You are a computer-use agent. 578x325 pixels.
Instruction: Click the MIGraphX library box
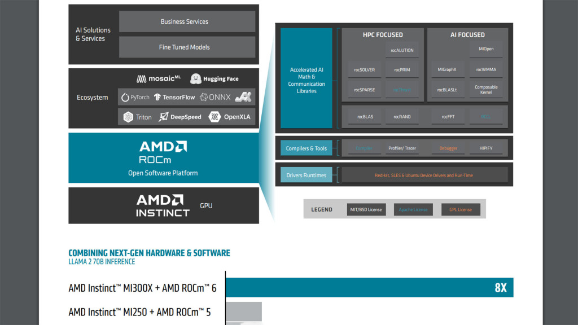[x=447, y=69]
